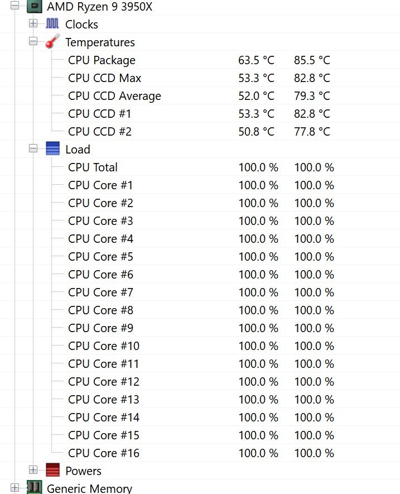Click the red Powers icon
Image resolution: width=400 pixels, height=494 pixels.
52,470
